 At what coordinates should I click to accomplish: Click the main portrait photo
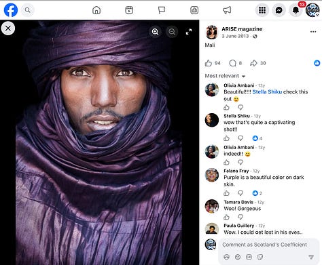[99, 142]
